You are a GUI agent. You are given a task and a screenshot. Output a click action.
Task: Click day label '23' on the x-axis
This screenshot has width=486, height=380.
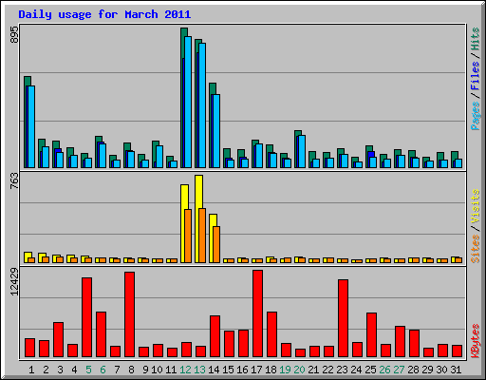(343, 370)
